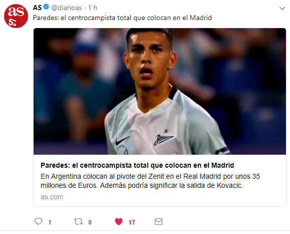The height and width of the screenshot is (234, 290).
Task: Click the reply count number 1
Action: pos(50,222)
